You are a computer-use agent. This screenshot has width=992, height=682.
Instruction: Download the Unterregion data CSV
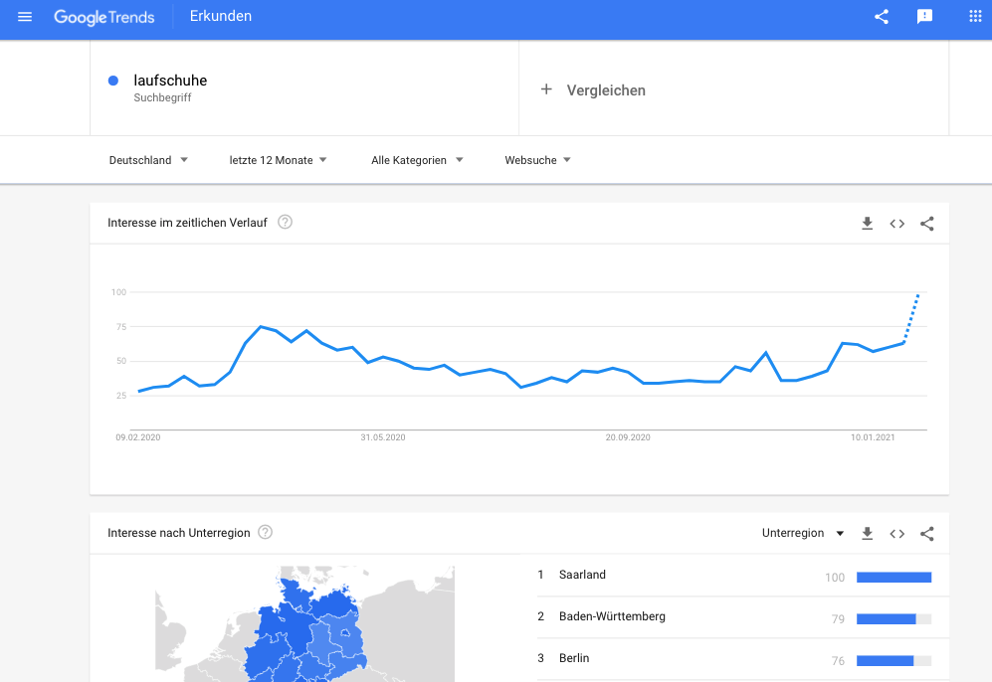(867, 534)
